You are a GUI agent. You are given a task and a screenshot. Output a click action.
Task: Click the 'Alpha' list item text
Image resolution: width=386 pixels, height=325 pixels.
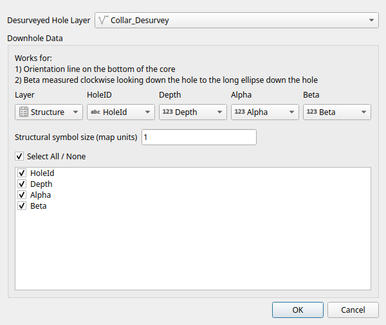[41, 195]
